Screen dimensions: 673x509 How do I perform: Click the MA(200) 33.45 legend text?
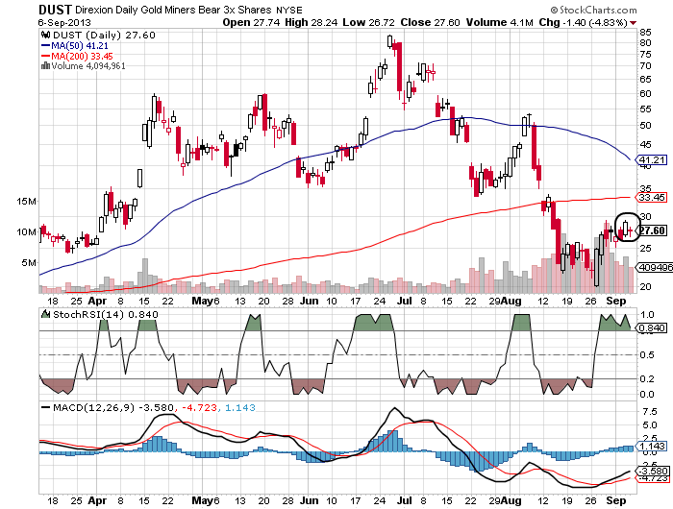[x=83, y=56]
